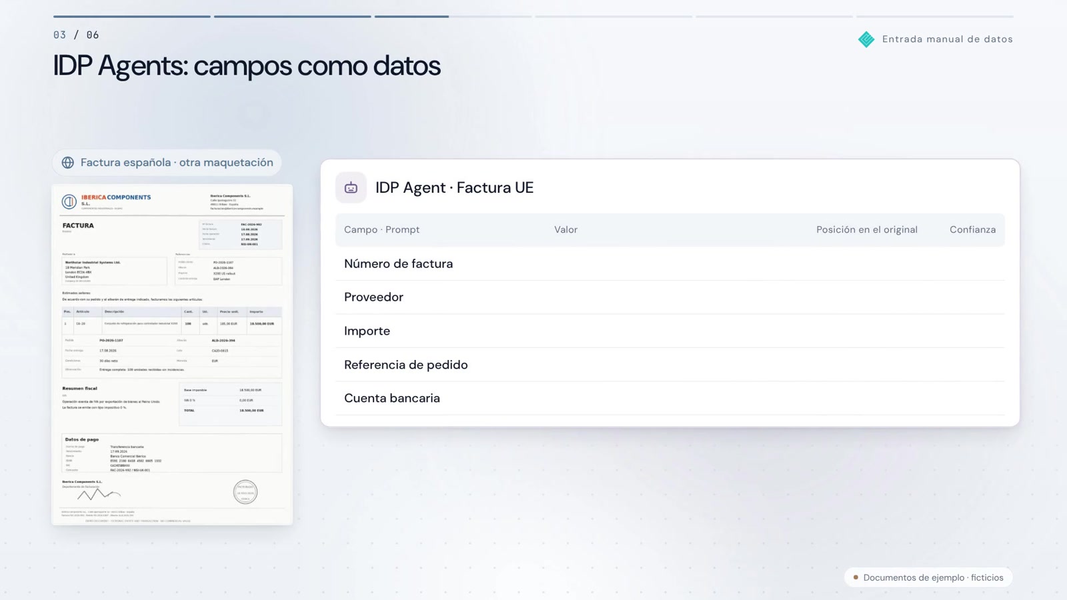Select the Número de factura row
Image resolution: width=1067 pixels, height=600 pixels.
coord(670,264)
